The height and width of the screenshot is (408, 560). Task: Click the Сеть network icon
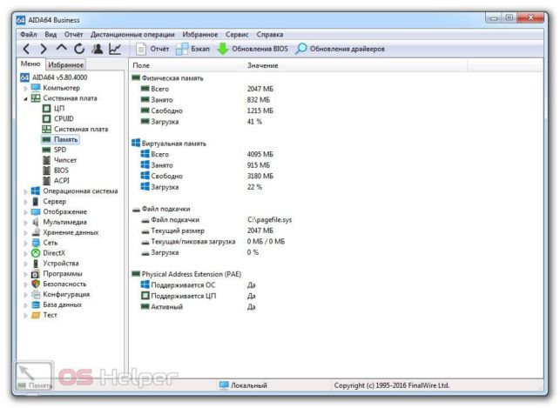click(x=36, y=243)
